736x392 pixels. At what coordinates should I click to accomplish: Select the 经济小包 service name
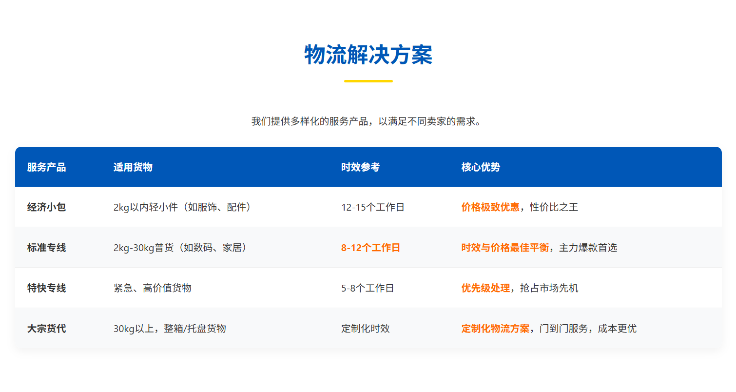click(x=46, y=207)
